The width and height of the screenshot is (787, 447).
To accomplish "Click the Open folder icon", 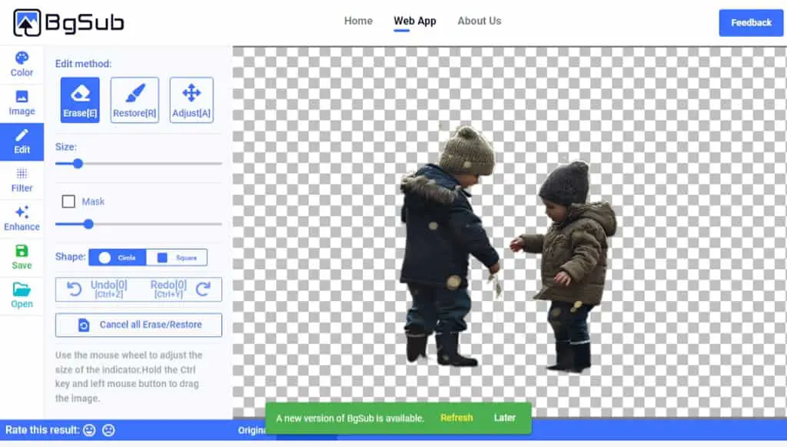I will tap(22, 296).
